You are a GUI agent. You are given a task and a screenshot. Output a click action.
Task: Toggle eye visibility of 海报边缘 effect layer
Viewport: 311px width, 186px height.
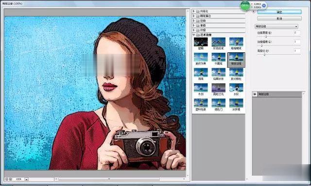[x=255, y=94]
